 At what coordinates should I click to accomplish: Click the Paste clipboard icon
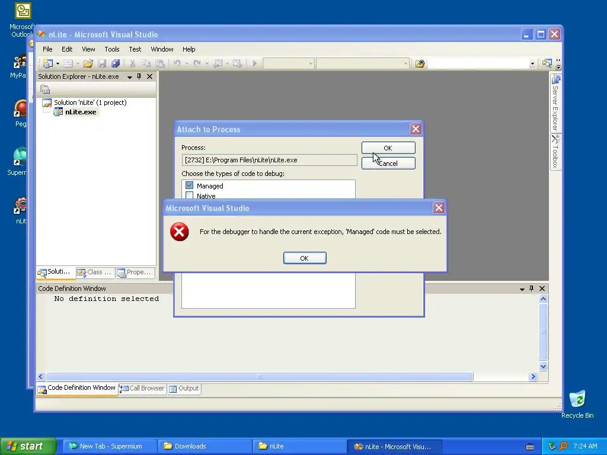tap(160, 63)
